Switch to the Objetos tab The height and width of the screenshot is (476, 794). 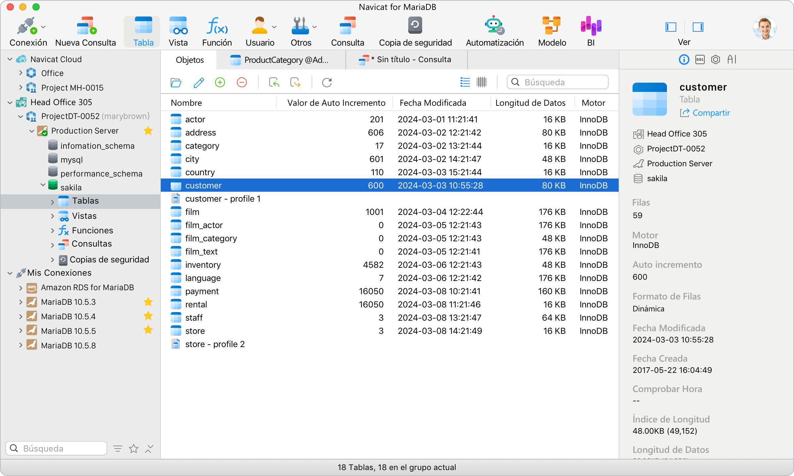(x=190, y=60)
